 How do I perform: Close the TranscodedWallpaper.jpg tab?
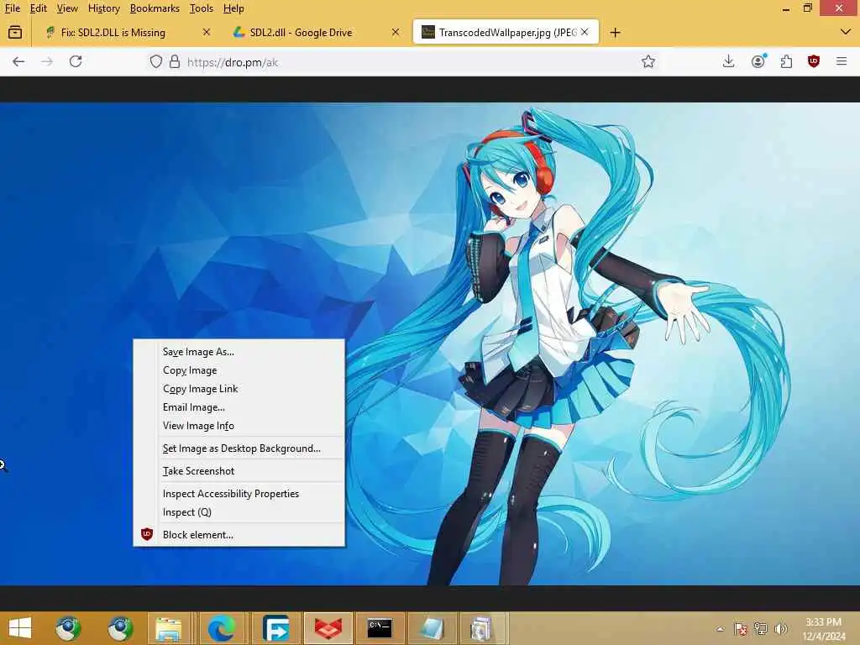point(585,33)
